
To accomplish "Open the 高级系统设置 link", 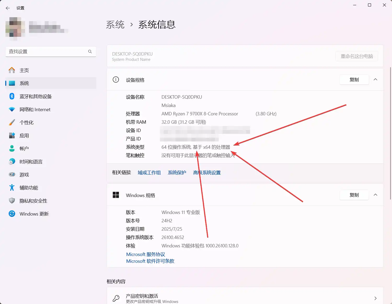I will point(207,172).
